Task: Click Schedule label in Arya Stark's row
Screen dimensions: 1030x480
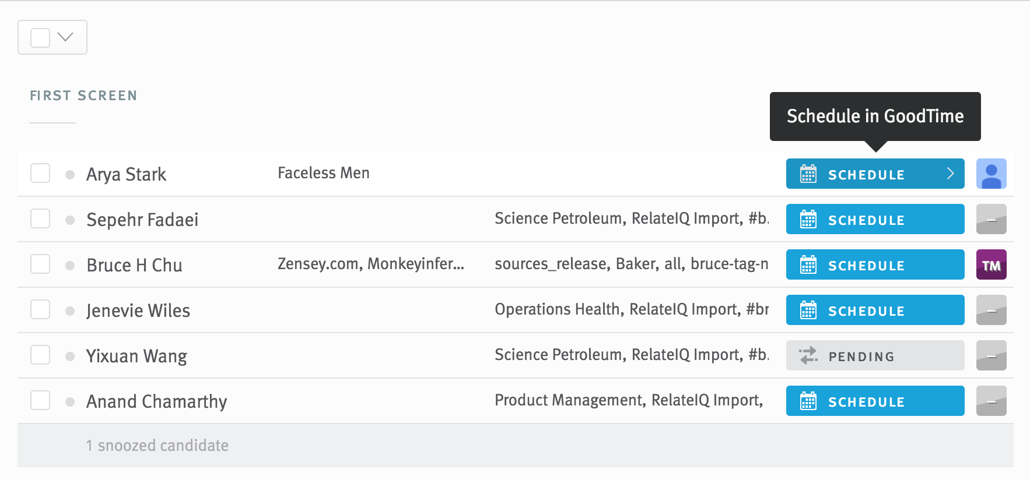Action: pyautogui.click(x=866, y=175)
